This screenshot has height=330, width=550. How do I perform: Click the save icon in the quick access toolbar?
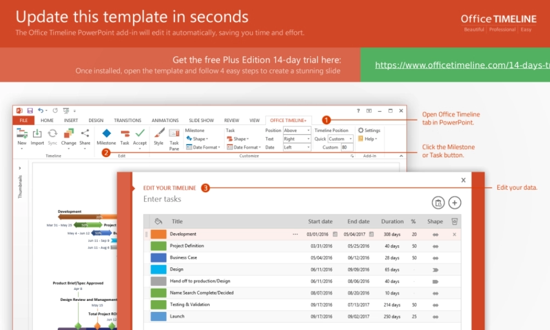(x=30, y=111)
